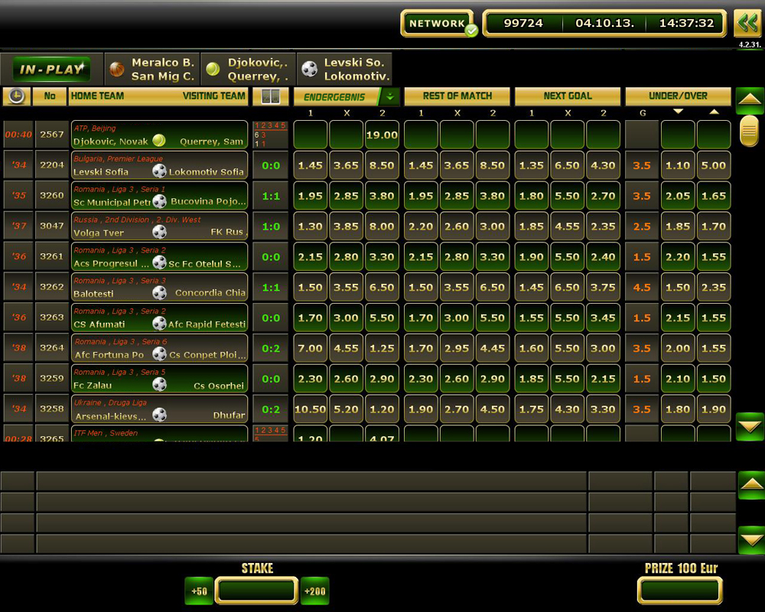Click Under/Over up-triangle column header
This screenshot has height=612, width=765.
tap(714, 112)
